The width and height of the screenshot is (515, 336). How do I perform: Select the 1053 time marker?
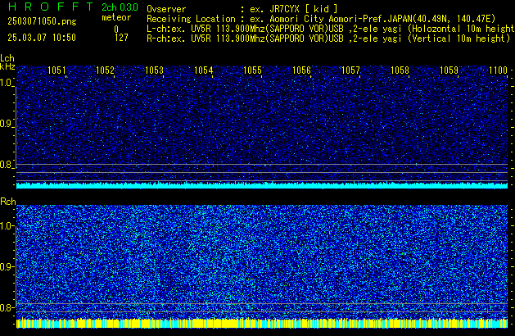[154, 70]
